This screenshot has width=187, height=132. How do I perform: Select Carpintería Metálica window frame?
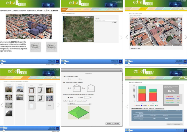(31, 98)
